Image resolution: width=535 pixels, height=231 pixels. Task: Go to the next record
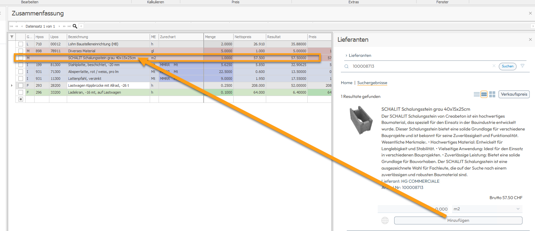click(x=59, y=26)
